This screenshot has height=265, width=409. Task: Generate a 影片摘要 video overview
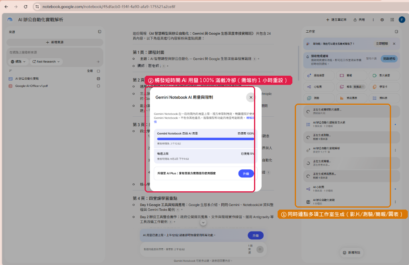[384, 75]
